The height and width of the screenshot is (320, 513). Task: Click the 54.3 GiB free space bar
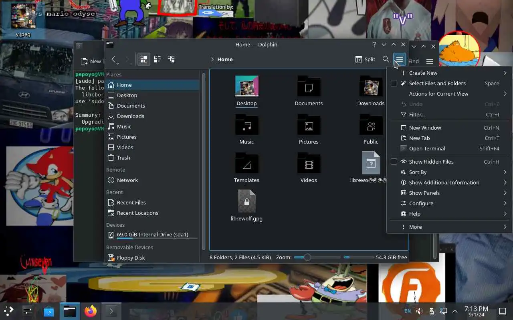[359, 257]
